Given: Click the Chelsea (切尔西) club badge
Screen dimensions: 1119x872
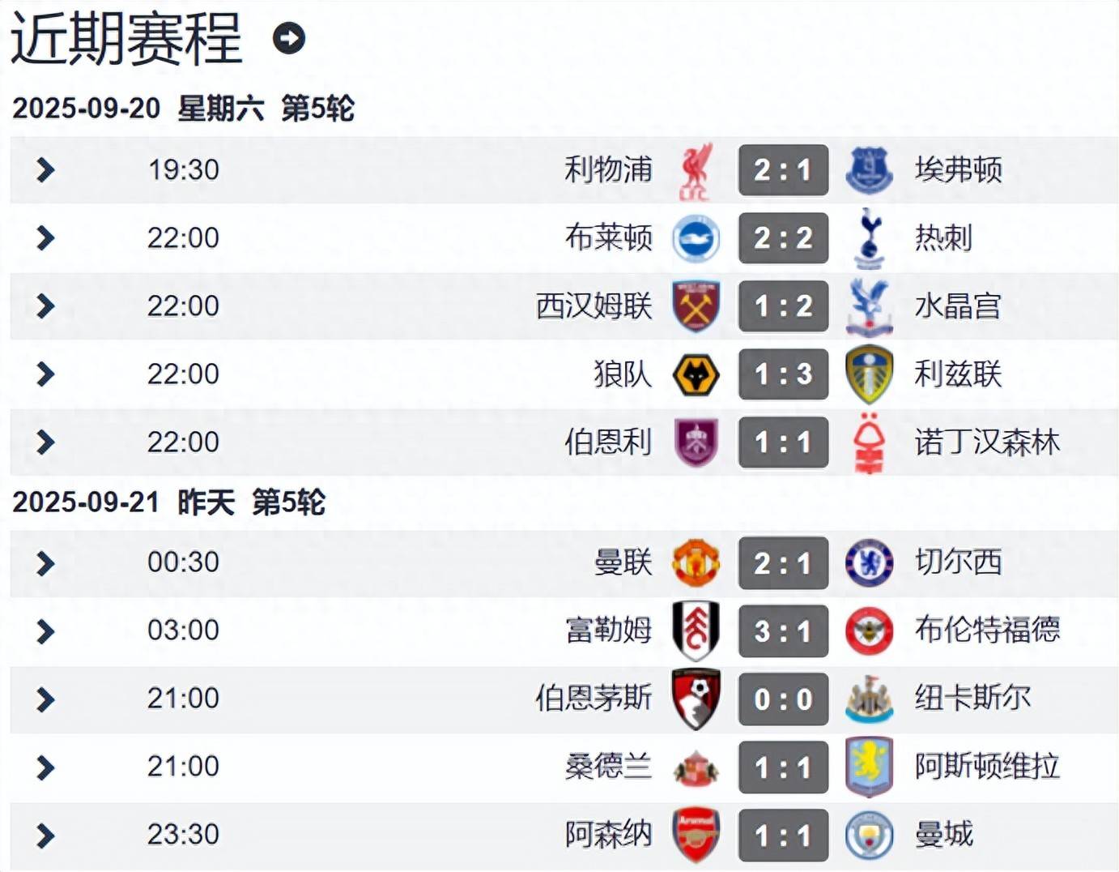Looking at the screenshot, I should (x=869, y=562).
